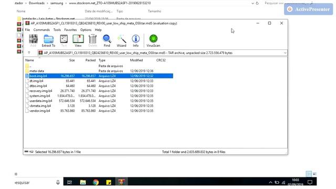Click the Downloads breadcrumb in Explorer
The width and height of the screenshot is (336, 189).
[37, 3]
